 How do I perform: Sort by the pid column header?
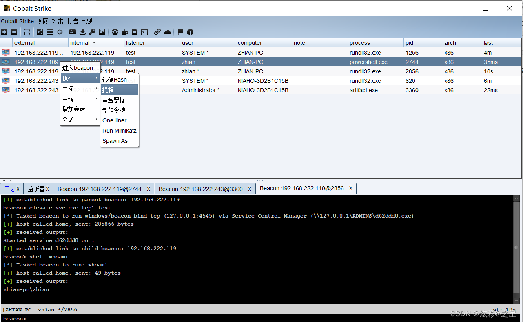click(423, 43)
